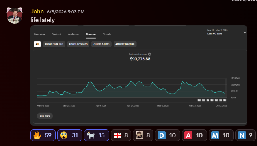Image resolution: width=257 pixels, height=146 pixels.
Task: Filter by Watch Page ads
Action: tap(54, 44)
